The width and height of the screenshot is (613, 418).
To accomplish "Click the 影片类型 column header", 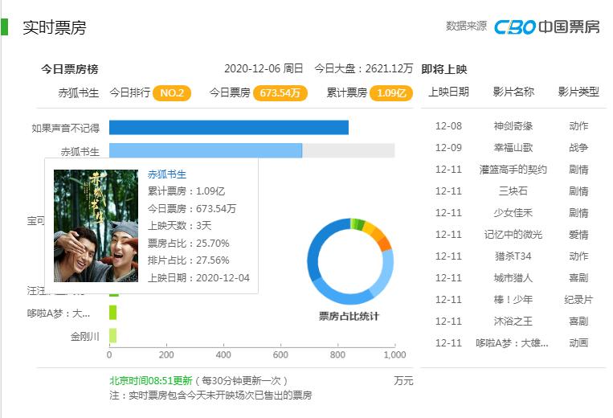I will pyautogui.click(x=578, y=92).
